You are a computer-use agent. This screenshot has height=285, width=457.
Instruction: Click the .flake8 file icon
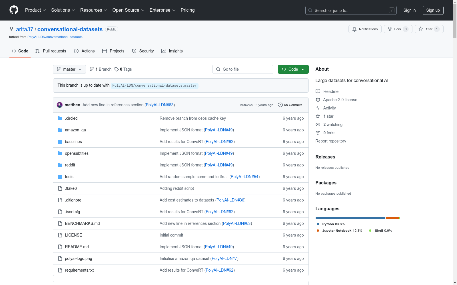pyautogui.click(x=60, y=188)
